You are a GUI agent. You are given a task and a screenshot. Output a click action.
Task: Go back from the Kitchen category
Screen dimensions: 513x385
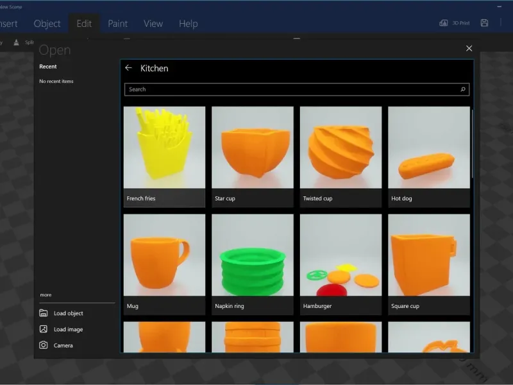pos(128,68)
